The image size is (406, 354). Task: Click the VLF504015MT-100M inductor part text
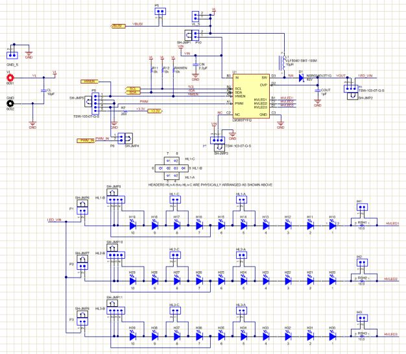(x=302, y=61)
